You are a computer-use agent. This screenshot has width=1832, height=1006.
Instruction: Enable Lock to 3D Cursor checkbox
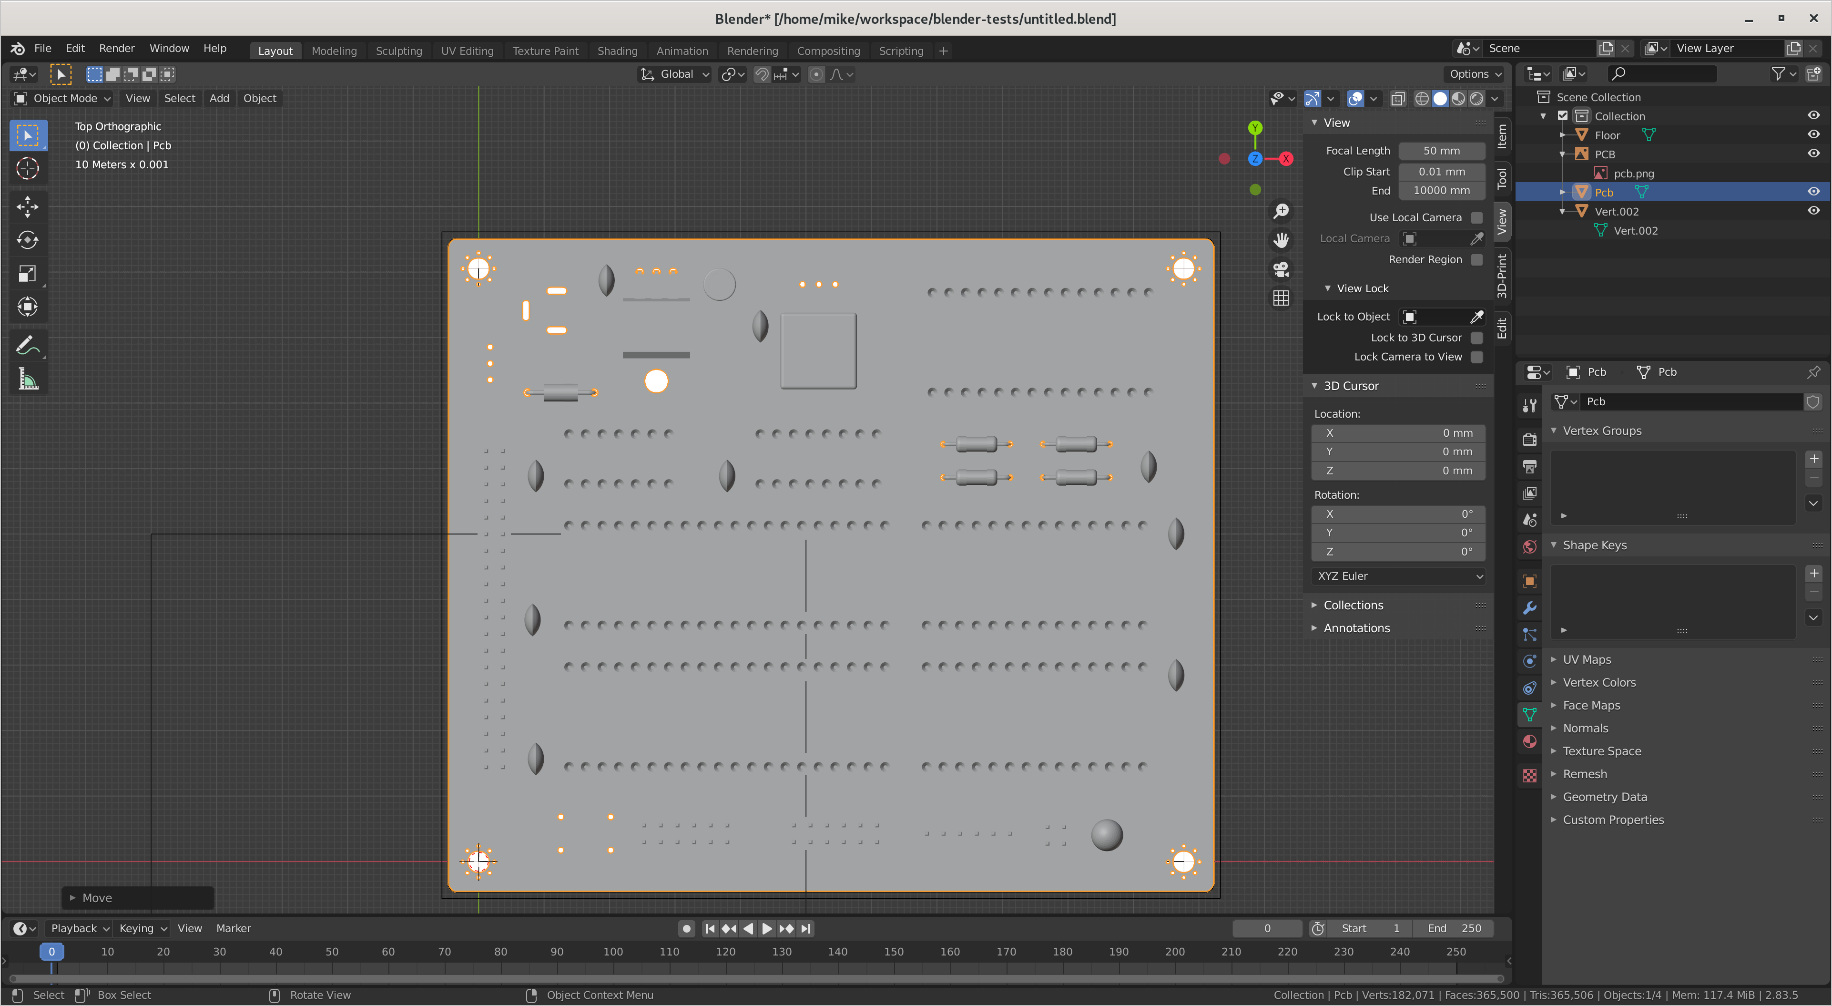click(1477, 338)
